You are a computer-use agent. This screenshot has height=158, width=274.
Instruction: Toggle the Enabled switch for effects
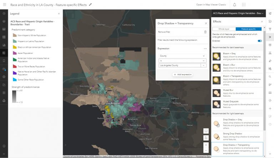click(260, 41)
